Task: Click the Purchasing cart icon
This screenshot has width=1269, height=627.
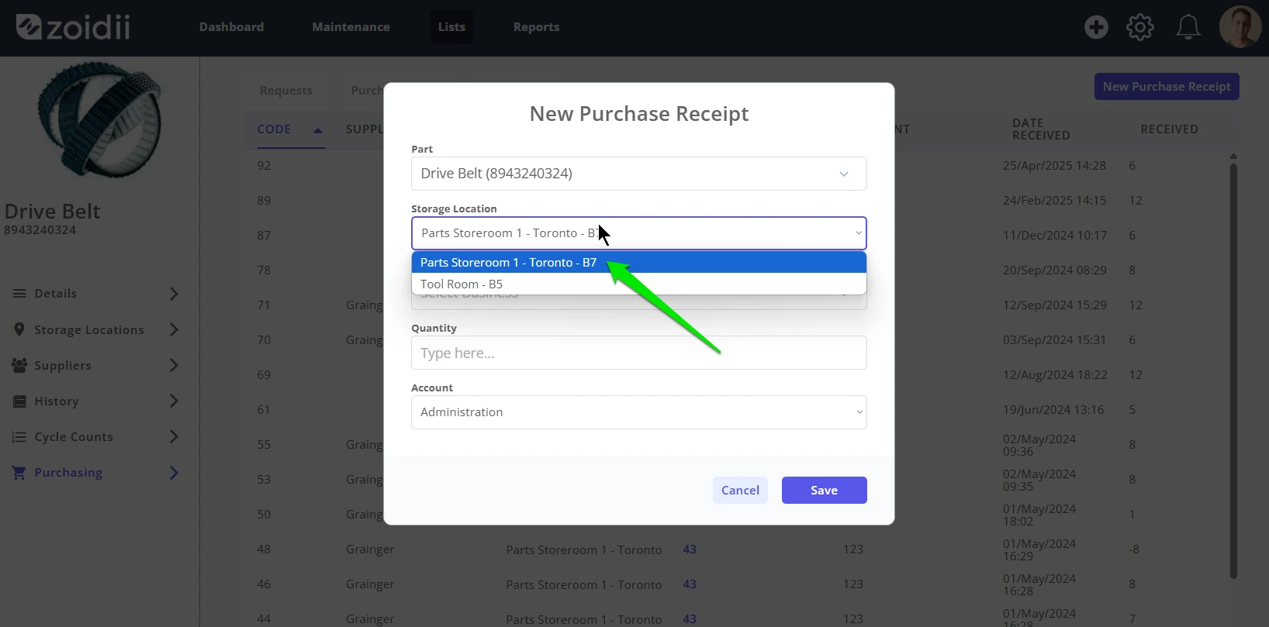Action: coord(19,473)
